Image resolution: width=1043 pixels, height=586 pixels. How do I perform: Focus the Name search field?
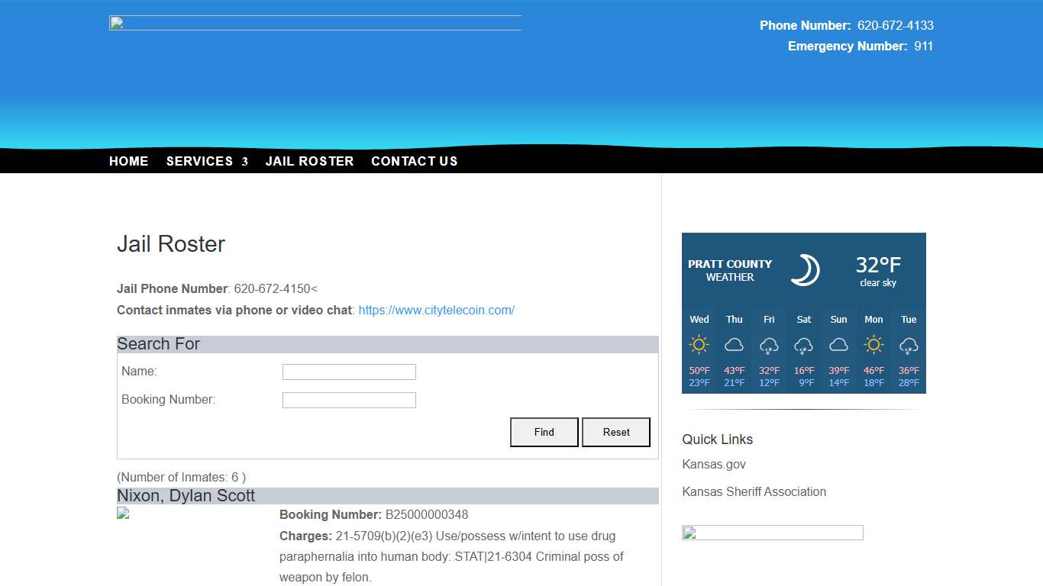coord(349,372)
